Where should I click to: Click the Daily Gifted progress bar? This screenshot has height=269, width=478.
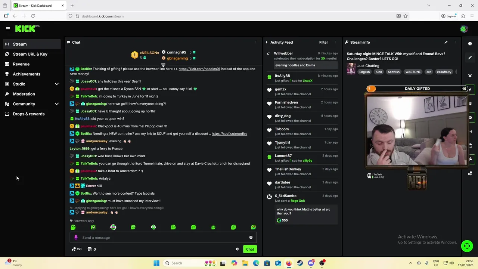pos(417,89)
